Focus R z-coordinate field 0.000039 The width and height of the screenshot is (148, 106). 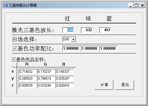coord(28,85)
